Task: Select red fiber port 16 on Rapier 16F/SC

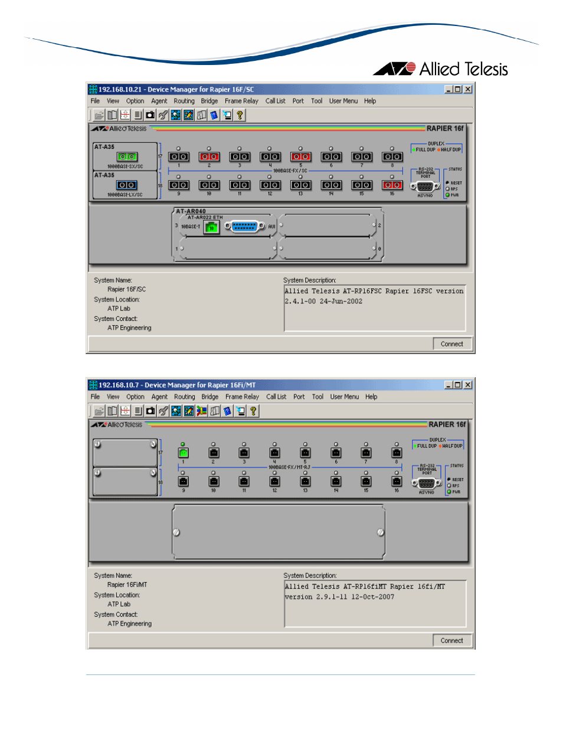Action: (392, 185)
